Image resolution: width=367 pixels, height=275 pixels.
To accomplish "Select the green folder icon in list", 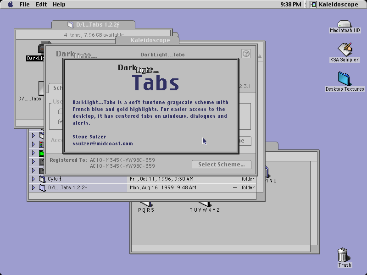I will point(41,153).
